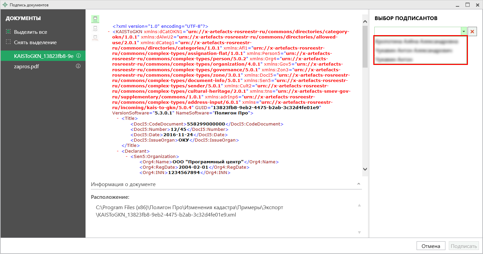Select zapros.pdf in documents list
Screen dimensions: 483x254
[26, 66]
